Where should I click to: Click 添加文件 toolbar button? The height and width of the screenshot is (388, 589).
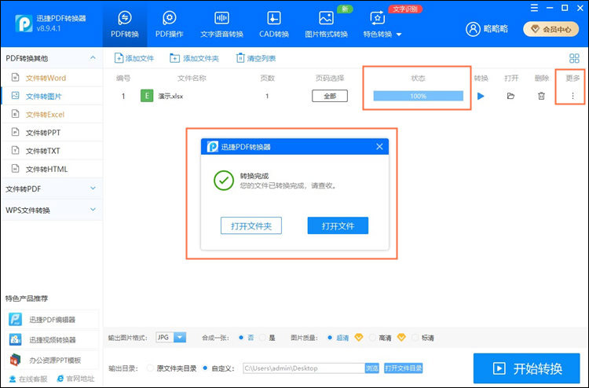pos(134,58)
